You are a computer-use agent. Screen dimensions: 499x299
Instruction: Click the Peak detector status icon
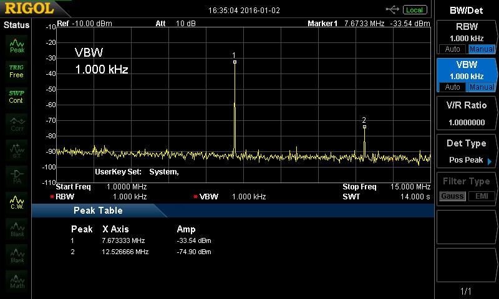pyautogui.click(x=17, y=45)
